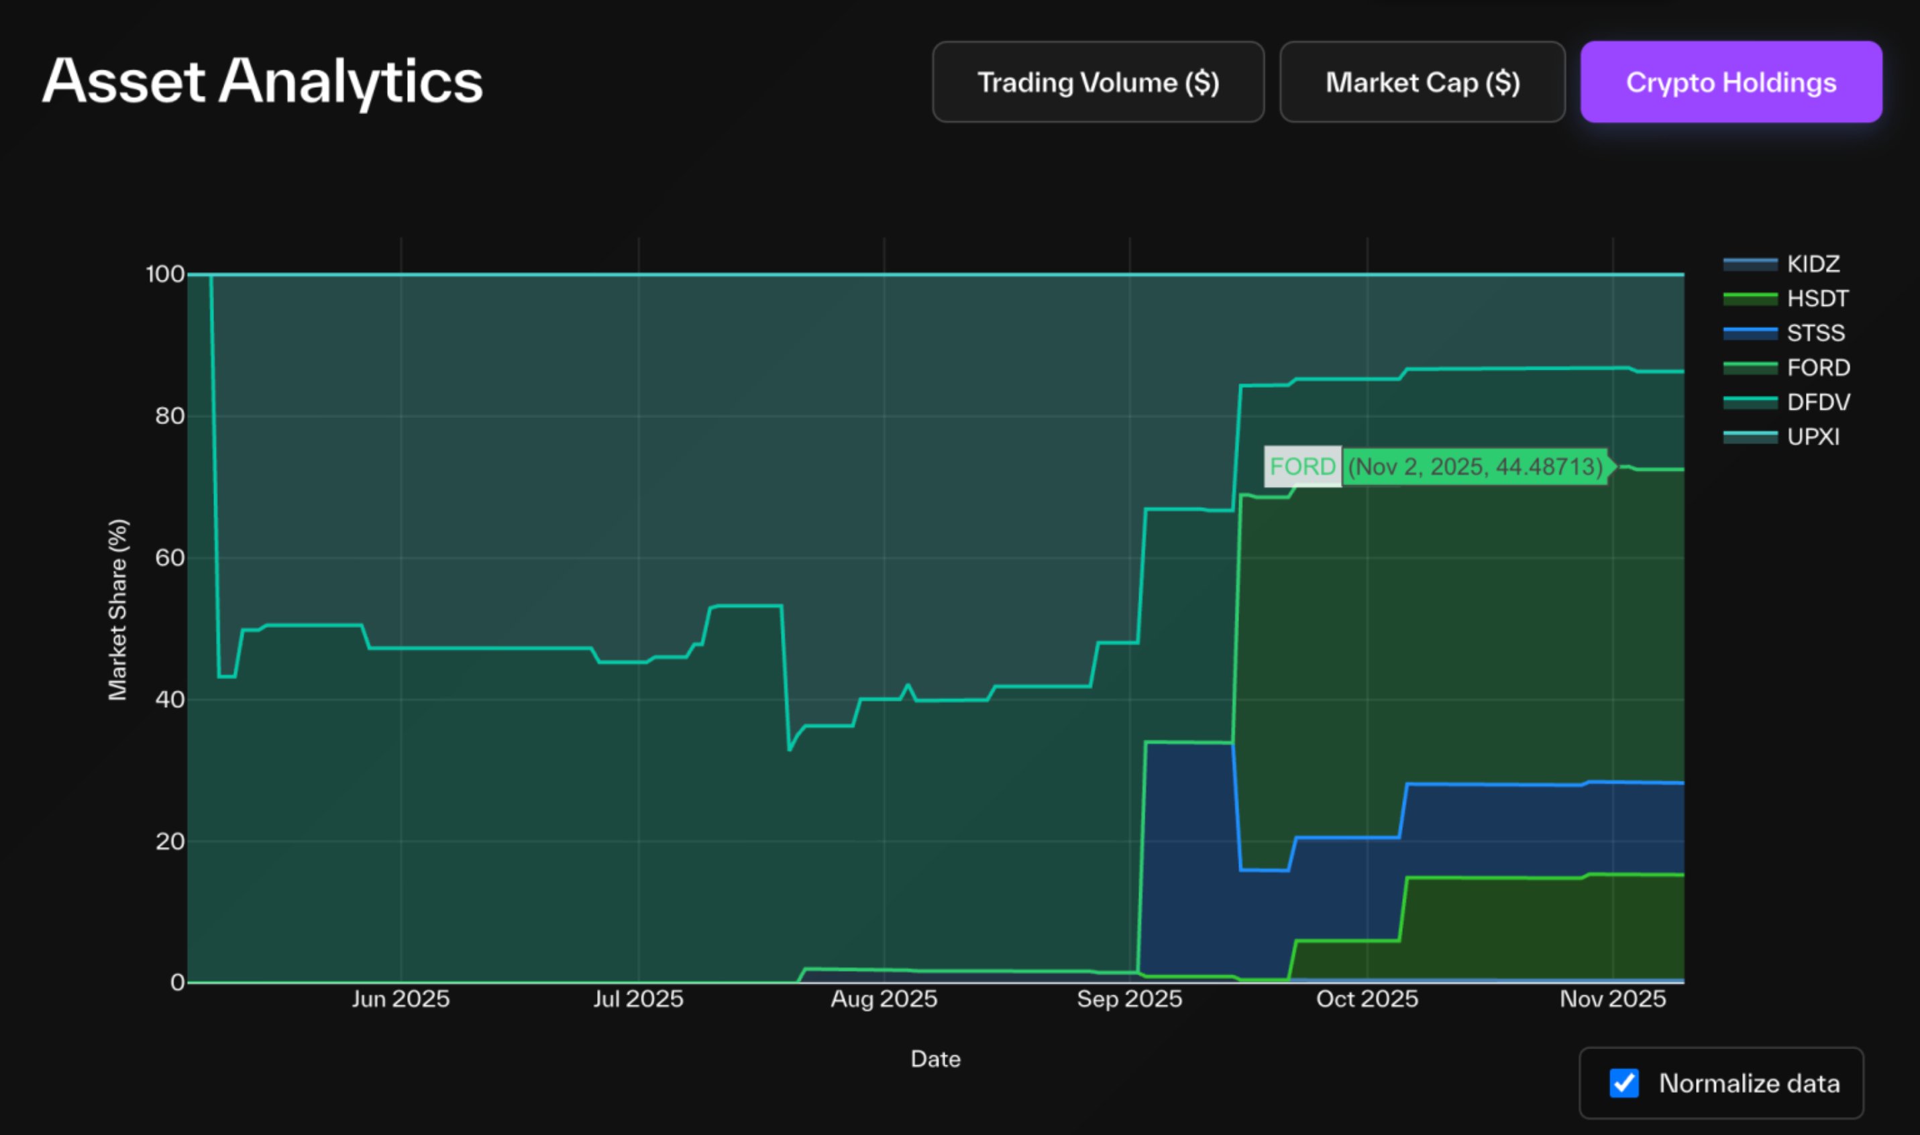Toggle DFDV series legend label
The height and width of the screenshot is (1135, 1920).
click(x=1818, y=402)
